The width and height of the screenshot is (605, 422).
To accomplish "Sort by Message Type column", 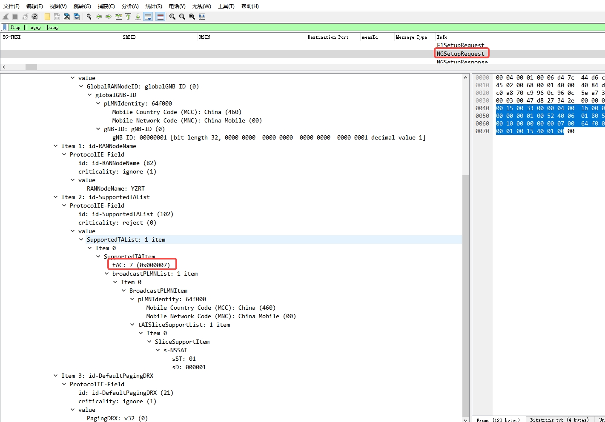I will pos(414,37).
